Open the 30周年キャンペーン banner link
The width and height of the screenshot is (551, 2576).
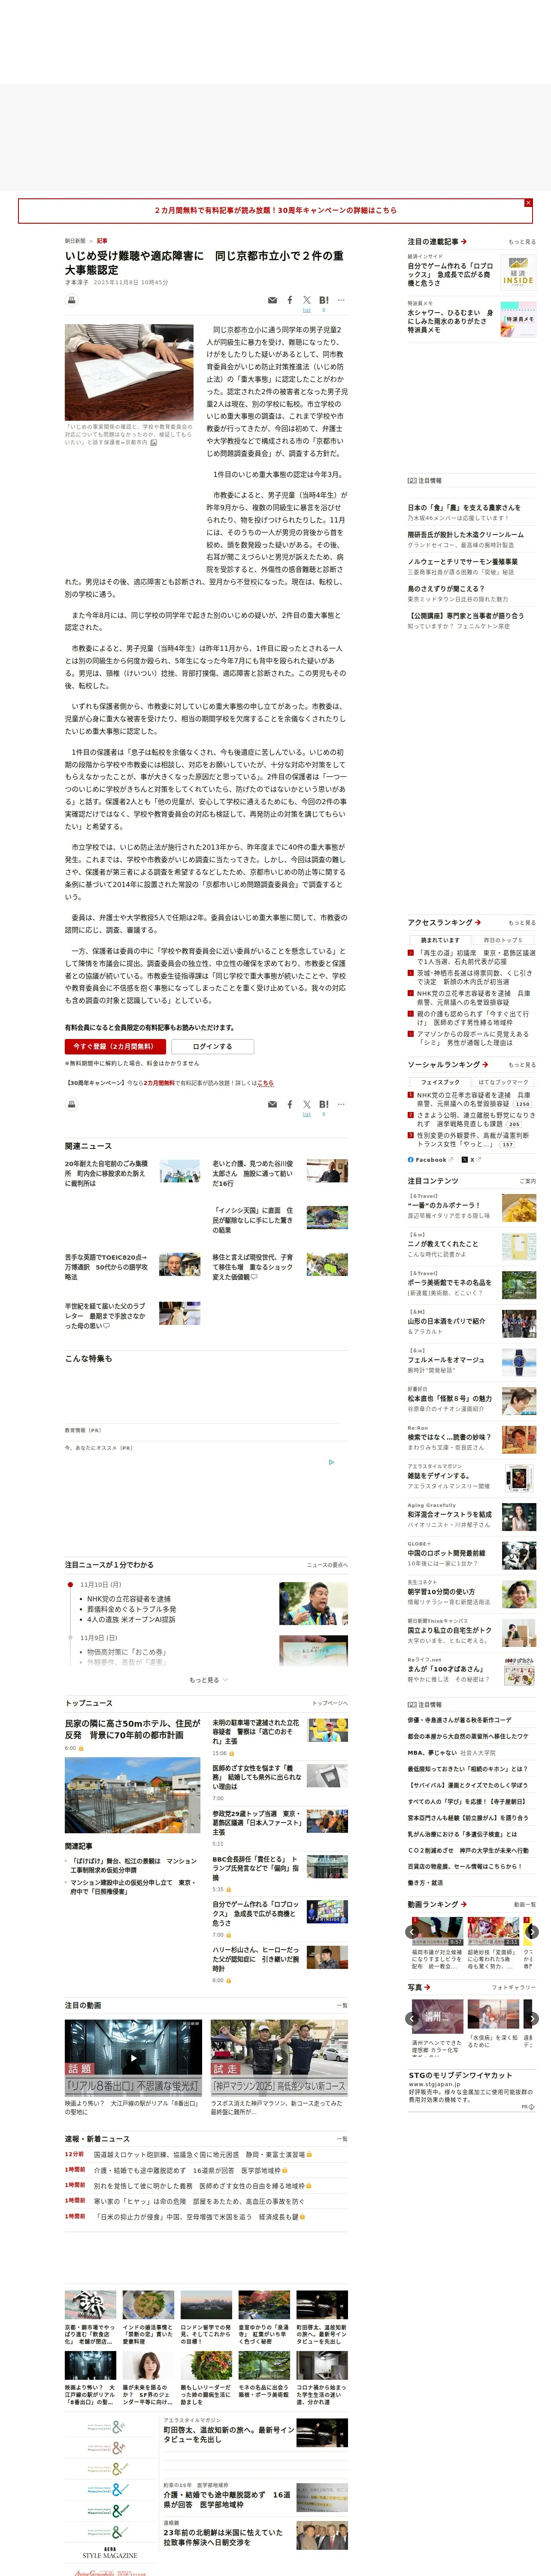275,211
